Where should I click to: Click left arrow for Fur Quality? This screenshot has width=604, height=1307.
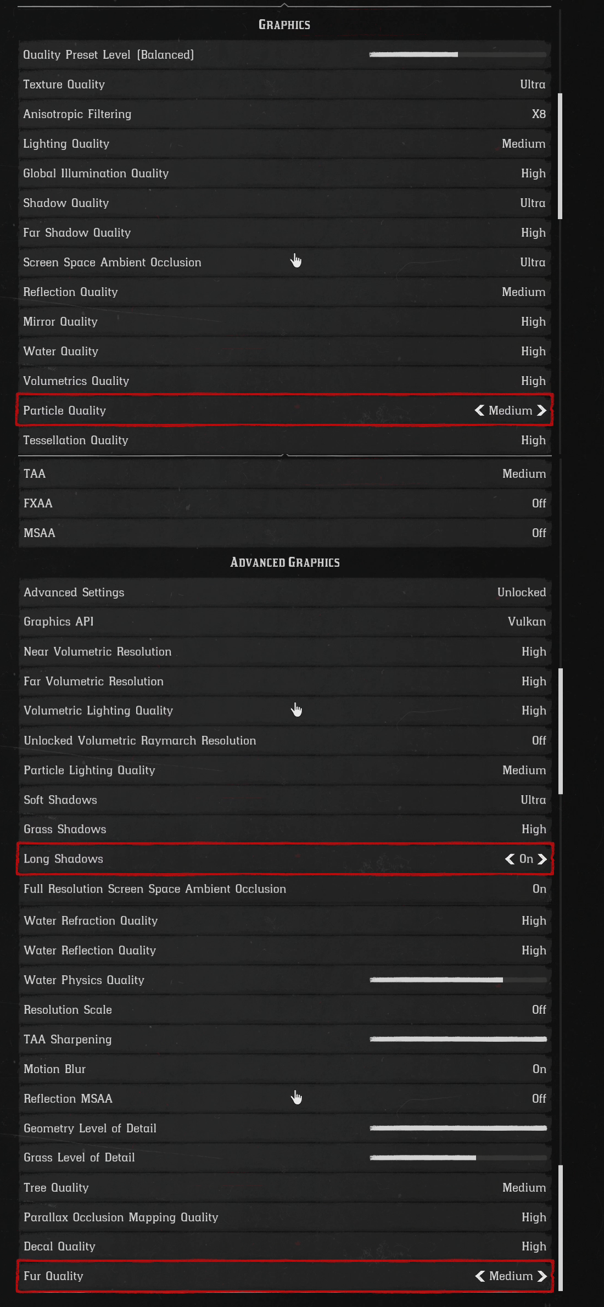pos(480,1276)
